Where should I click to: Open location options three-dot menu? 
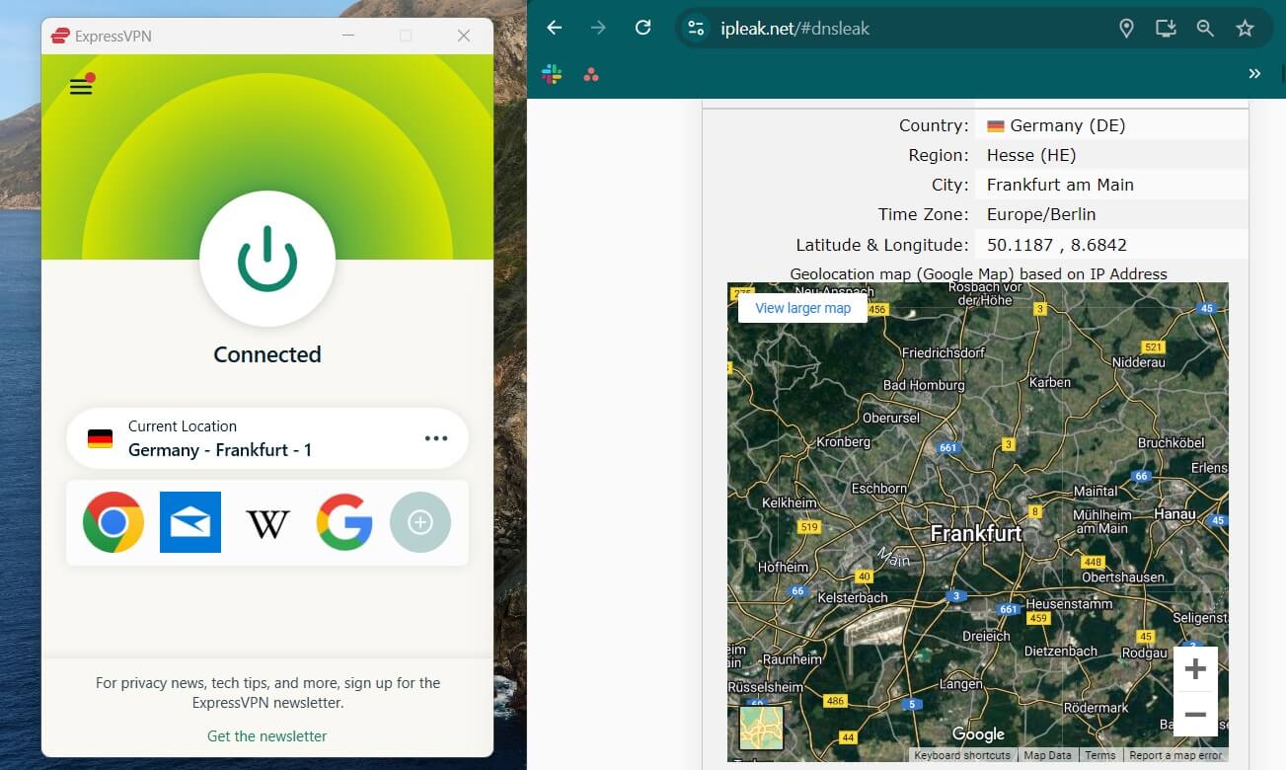pos(435,438)
